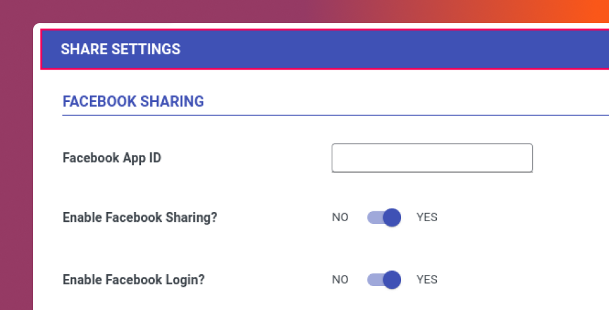Image resolution: width=609 pixels, height=310 pixels.
Task: Click the Enable Facebook Sharing? label
Action: point(140,217)
